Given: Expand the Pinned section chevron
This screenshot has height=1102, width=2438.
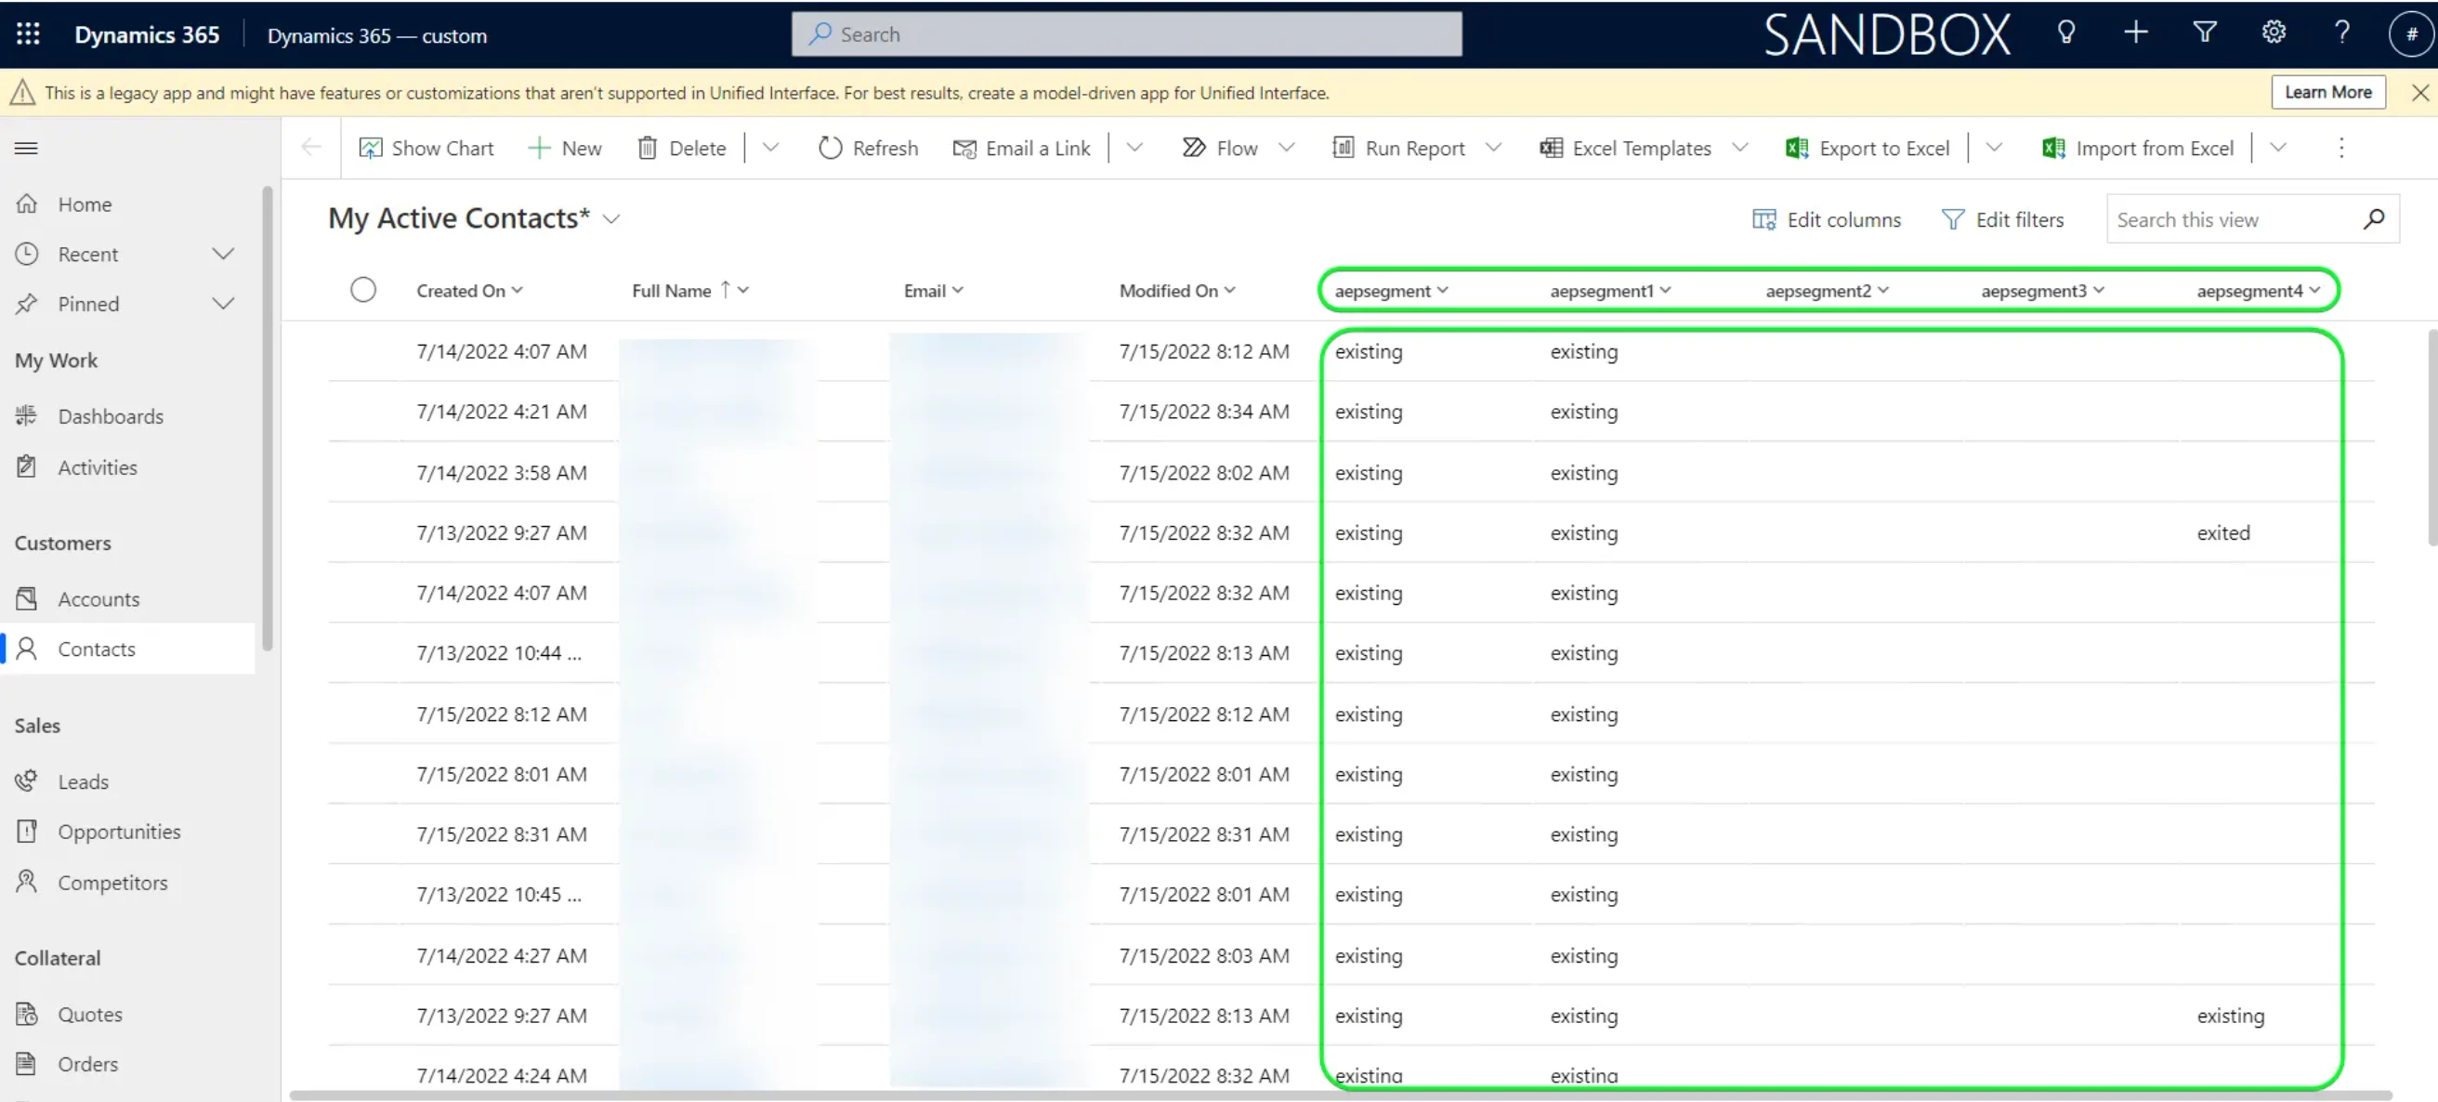Looking at the screenshot, I should 223,304.
